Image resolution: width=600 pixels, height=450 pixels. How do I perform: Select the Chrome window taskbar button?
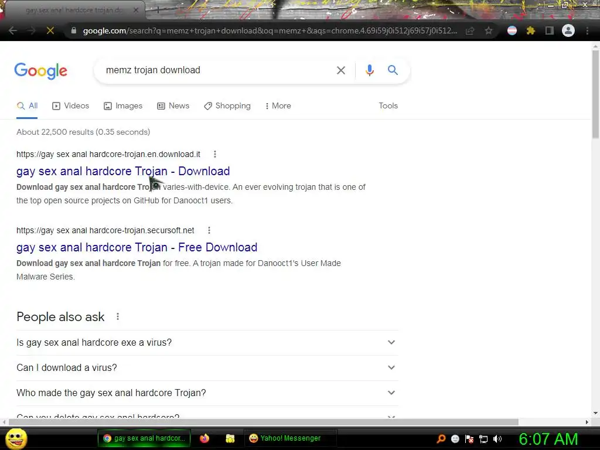point(144,438)
